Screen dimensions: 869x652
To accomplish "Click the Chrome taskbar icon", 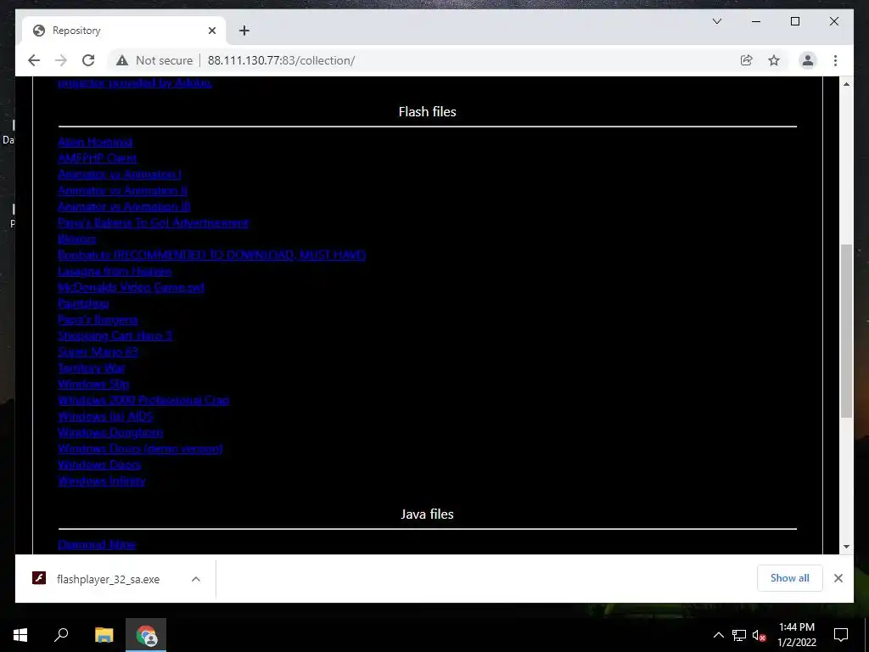I will 146,635.
